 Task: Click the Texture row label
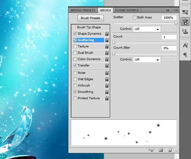83,46
